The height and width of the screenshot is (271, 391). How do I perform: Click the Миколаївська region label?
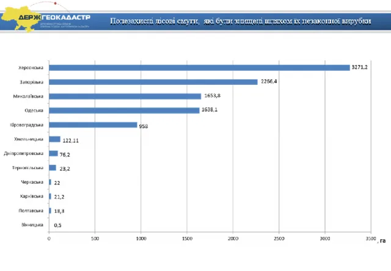tap(28, 96)
